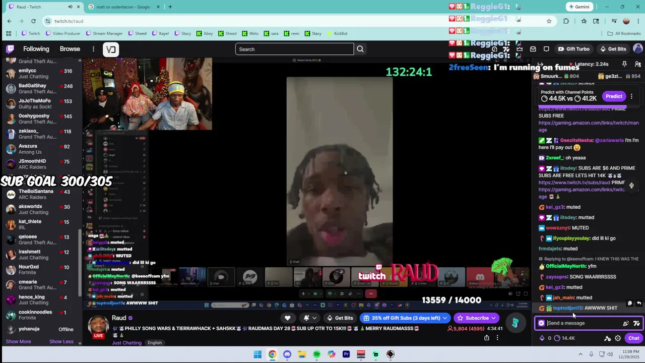Pin the chat using the pin icon
The image size is (645, 363).
[624, 64]
